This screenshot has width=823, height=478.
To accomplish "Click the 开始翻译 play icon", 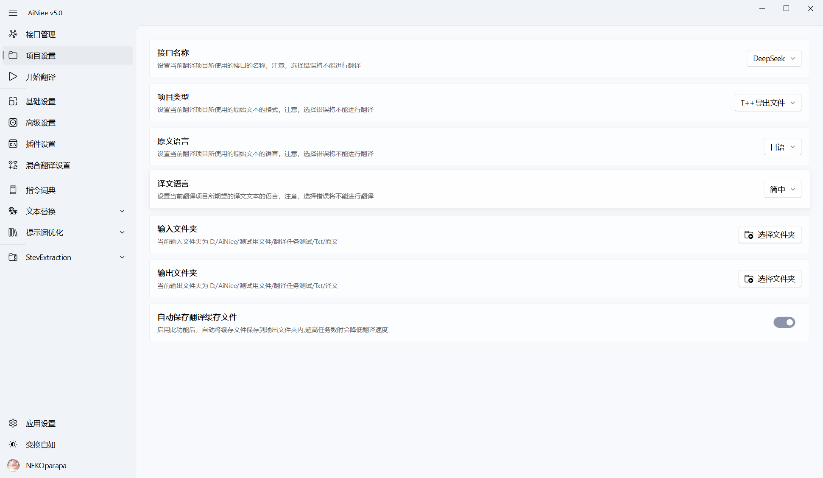I will coord(13,76).
